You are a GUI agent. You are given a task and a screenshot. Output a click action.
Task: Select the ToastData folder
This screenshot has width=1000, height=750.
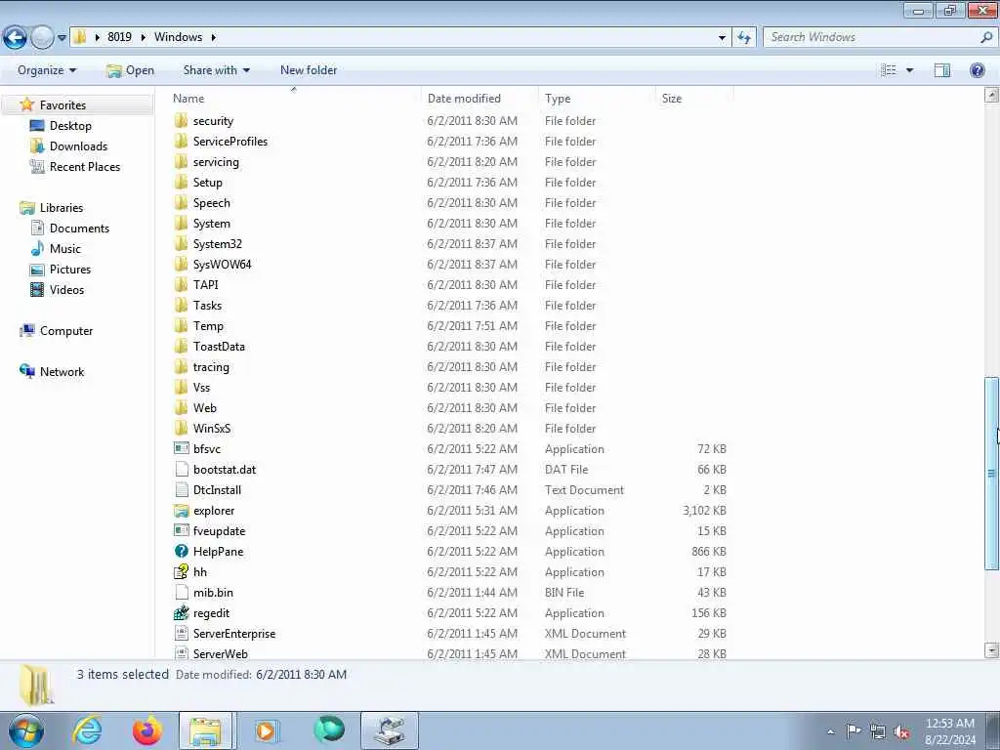(x=219, y=347)
